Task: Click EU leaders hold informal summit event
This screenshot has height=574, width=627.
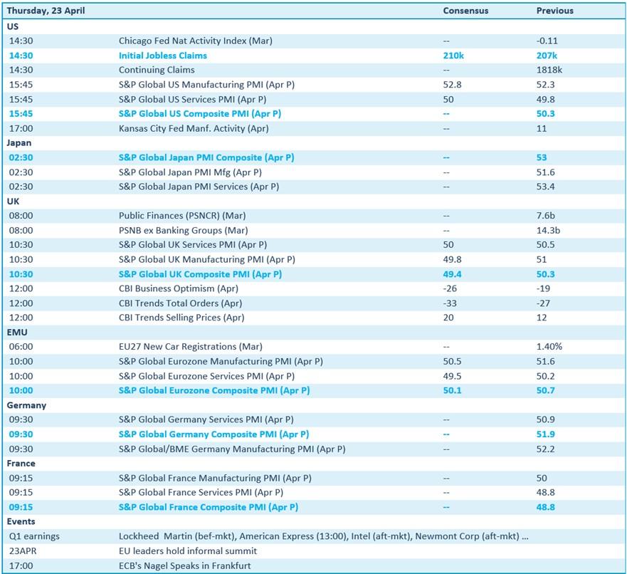Action: 188,551
